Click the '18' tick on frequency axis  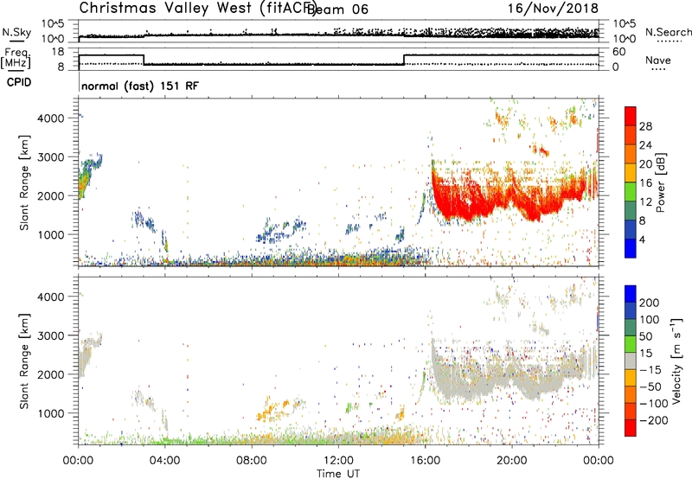(x=58, y=52)
